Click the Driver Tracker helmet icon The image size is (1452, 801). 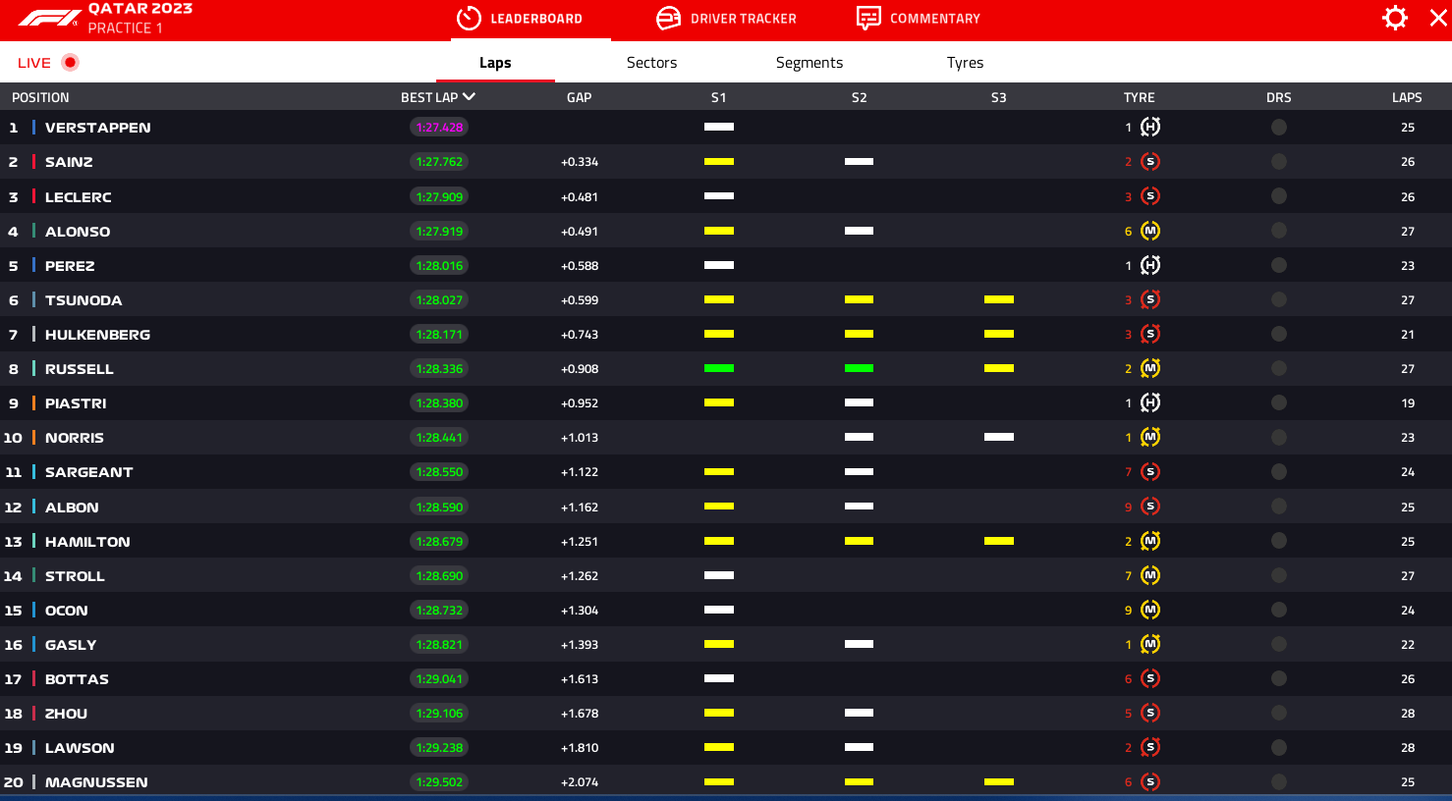(668, 19)
